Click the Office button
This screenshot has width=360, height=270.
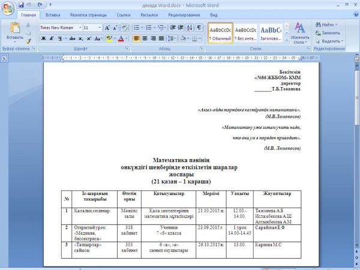[8, 7]
